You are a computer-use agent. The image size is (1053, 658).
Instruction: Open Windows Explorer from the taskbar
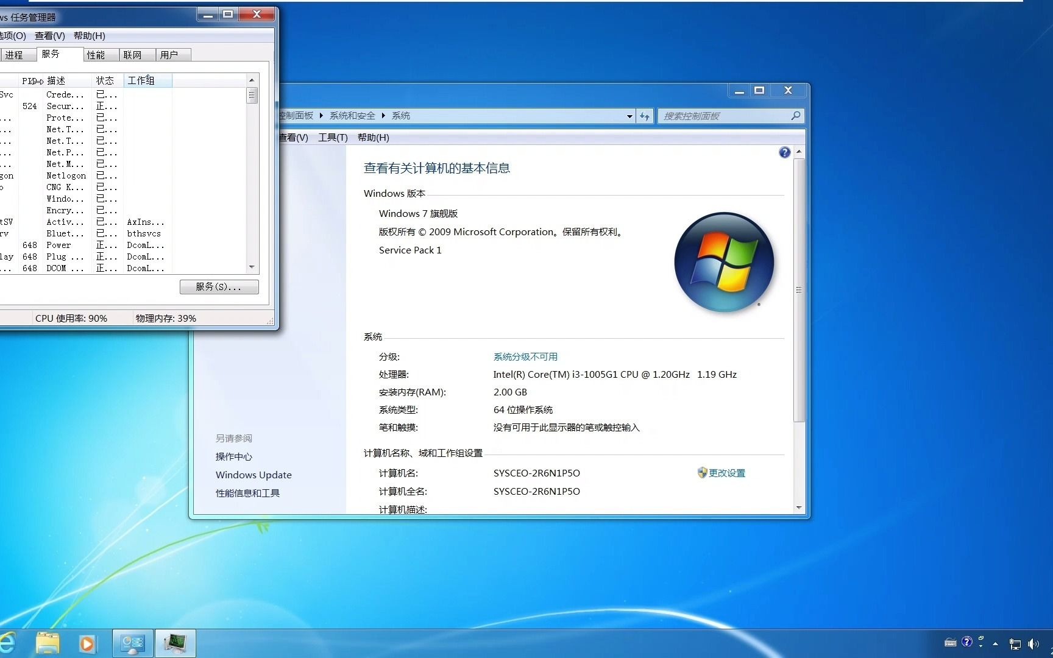pos(47,643)
